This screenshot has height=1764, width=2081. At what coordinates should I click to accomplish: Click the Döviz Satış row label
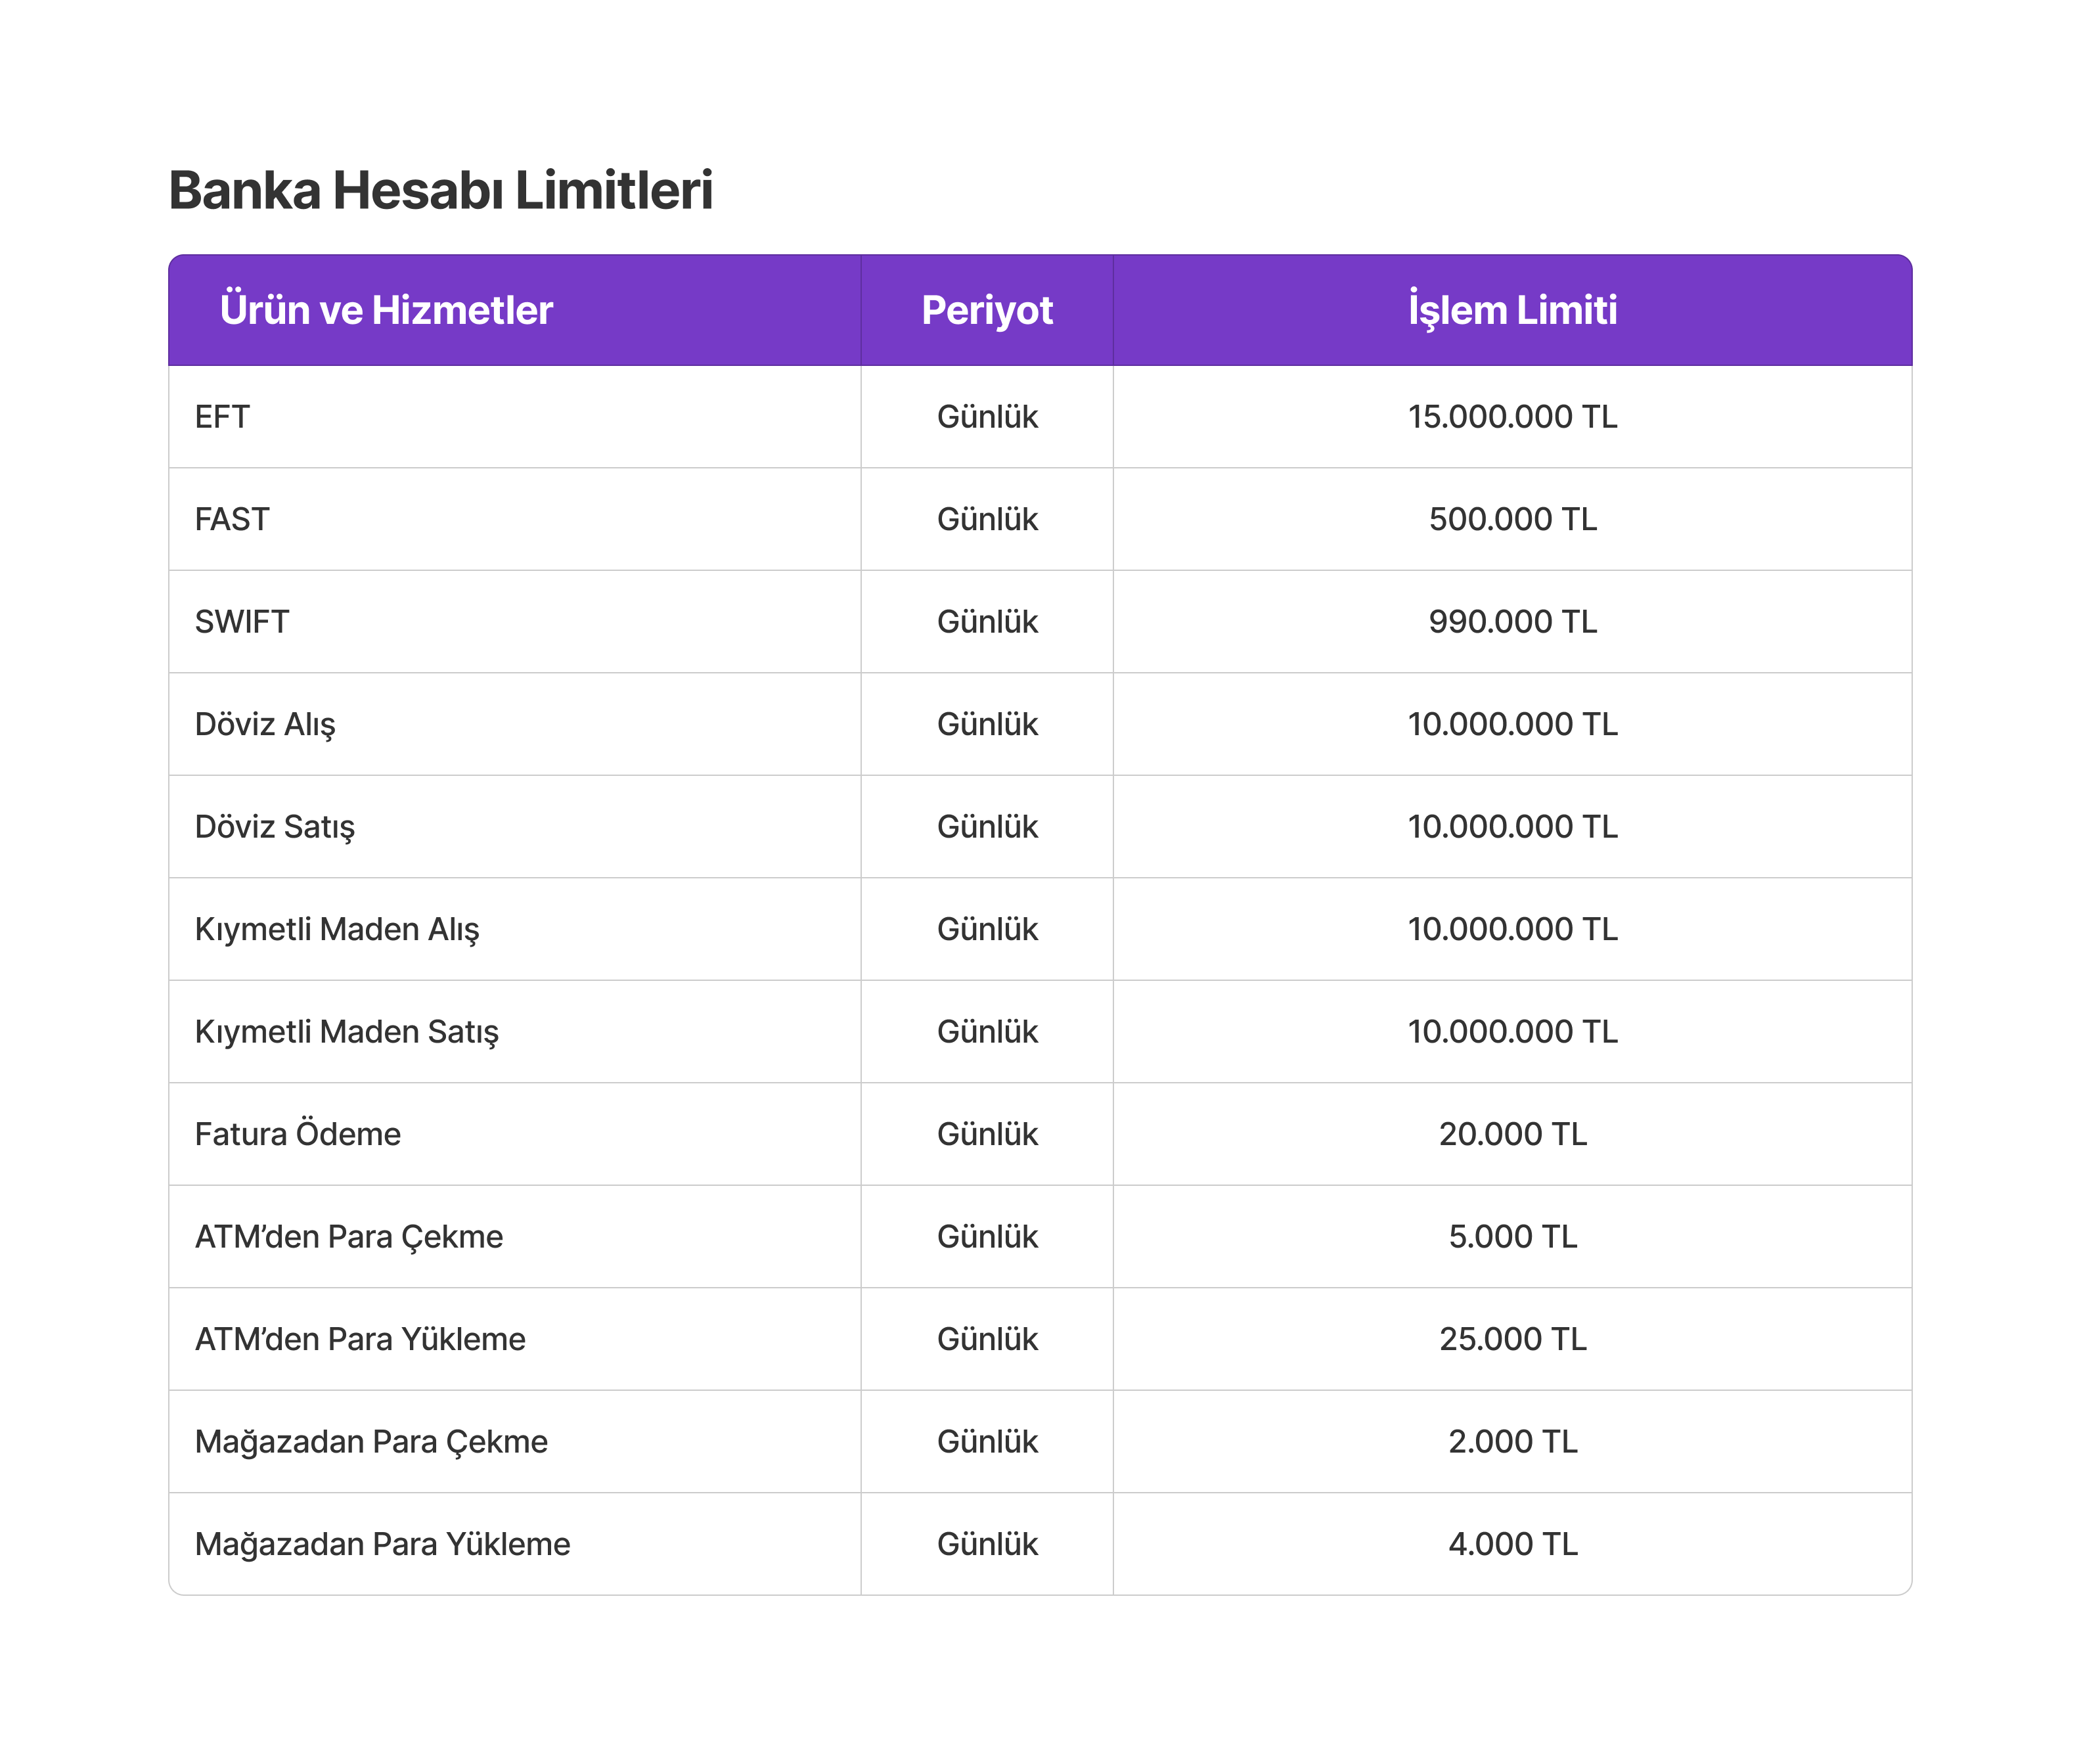click(x=275, y=827)
